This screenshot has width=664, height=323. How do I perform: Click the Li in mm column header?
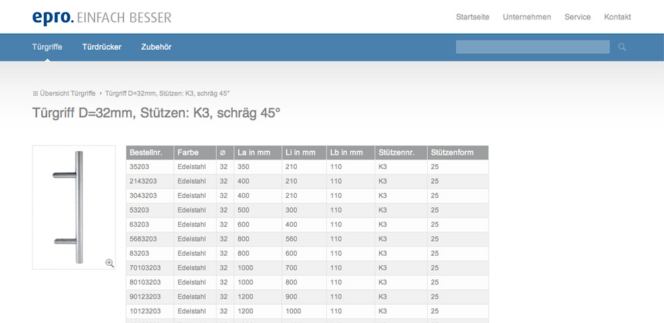(x=304, y=153)
